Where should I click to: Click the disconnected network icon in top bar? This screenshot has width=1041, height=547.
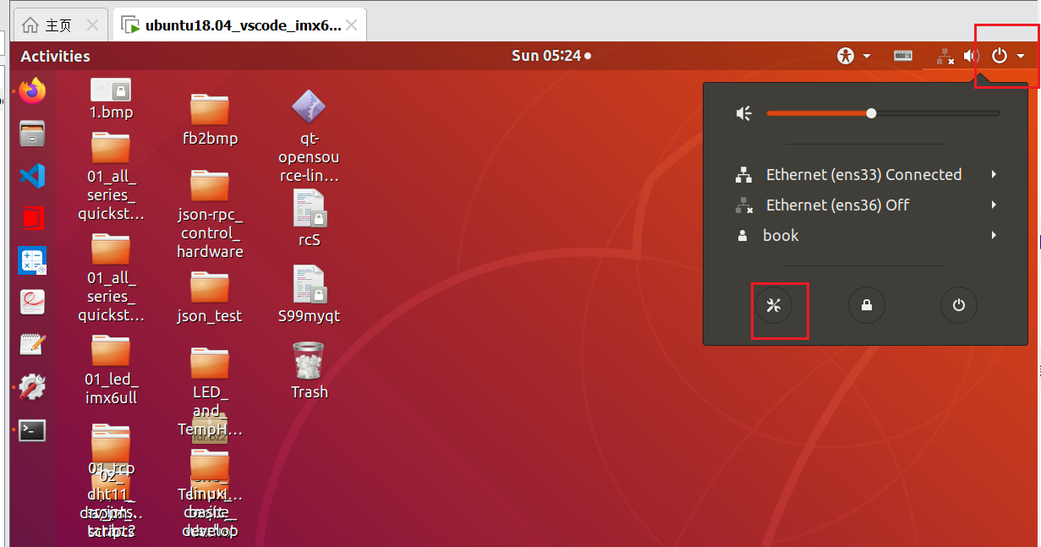point(945,57)
